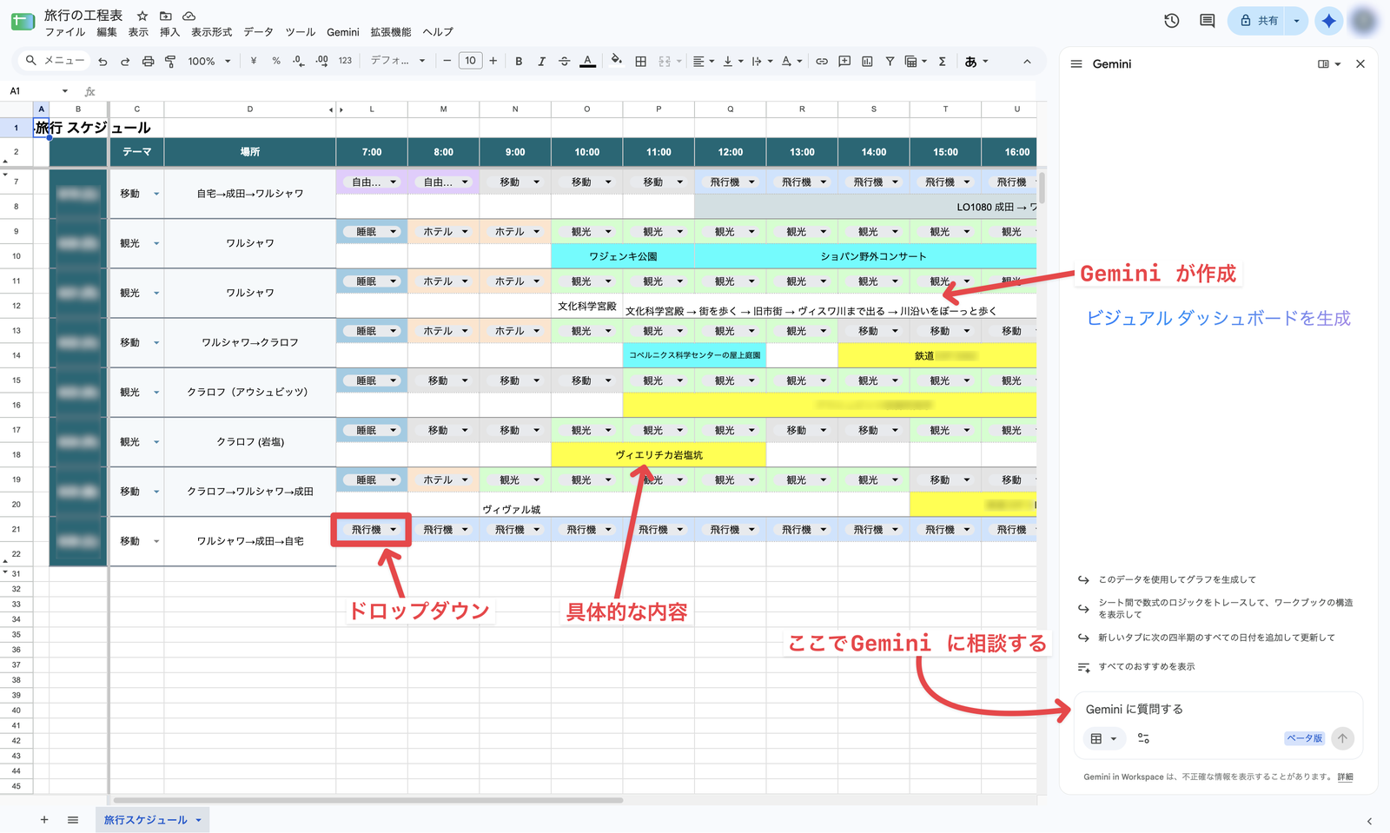Open the text color picker
Image resolution: width=1390 pixels, height=833 pixels.
tap(588, 61)
